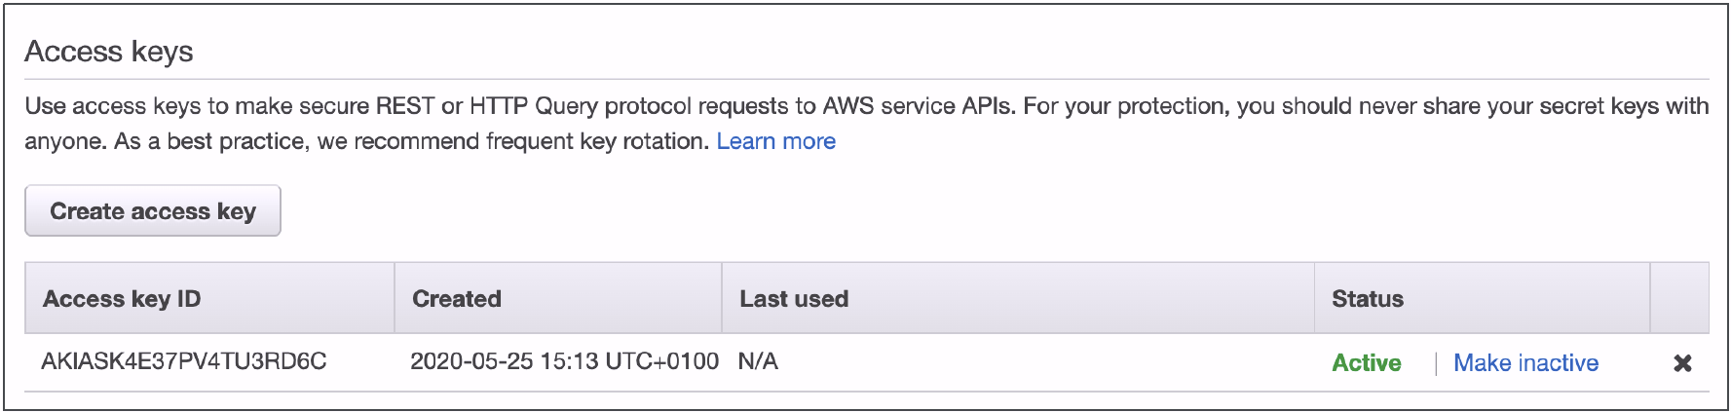Image resolution: width=1731 pixels, height=412 pixels.
Task: Click access key ID AKIASK4E37PV4TU3RD6C
Action: [x=184, y=361]
